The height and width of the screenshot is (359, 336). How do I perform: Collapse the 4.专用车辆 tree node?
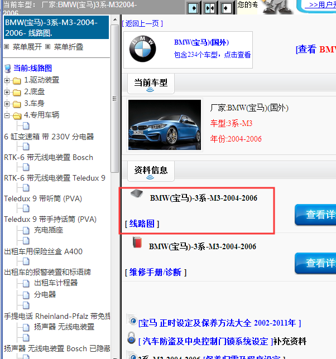(x=7, y=115)
